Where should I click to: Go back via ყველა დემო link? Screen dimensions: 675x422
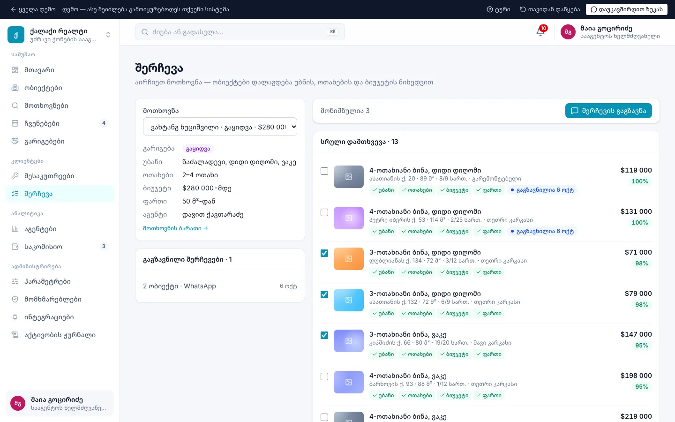pos(33,9)
